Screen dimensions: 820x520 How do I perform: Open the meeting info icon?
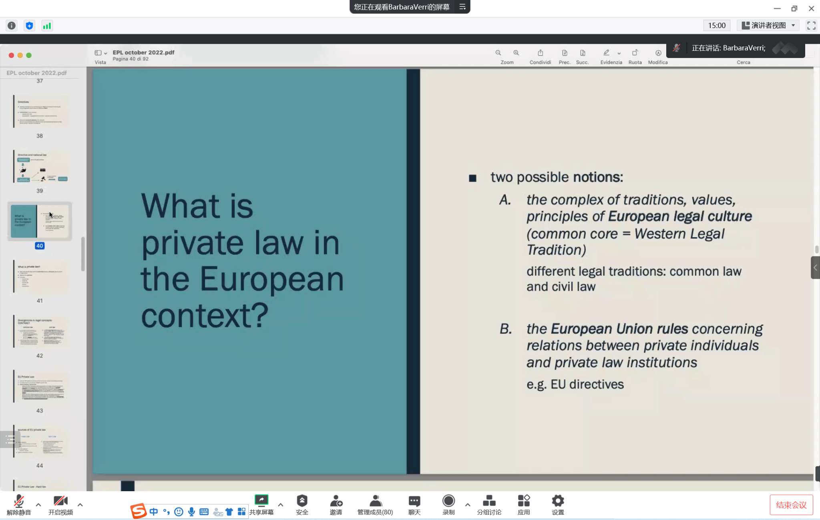pyautogui.click(x=12, y=26)
